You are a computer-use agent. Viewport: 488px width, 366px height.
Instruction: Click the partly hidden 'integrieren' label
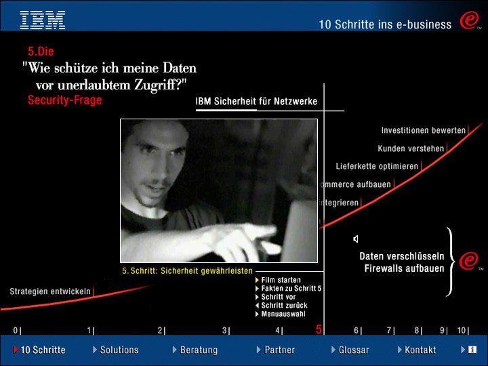click(339, 203)
